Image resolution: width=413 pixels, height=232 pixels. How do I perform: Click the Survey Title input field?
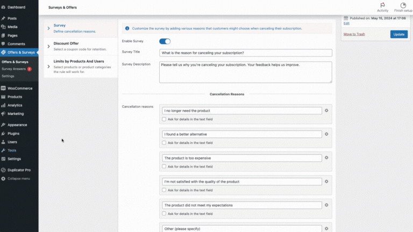[245, 53]
